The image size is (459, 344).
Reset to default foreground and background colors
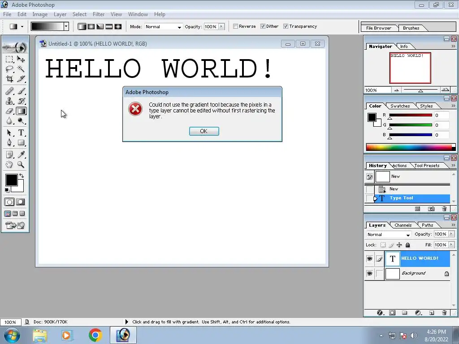tap(7, 190)
